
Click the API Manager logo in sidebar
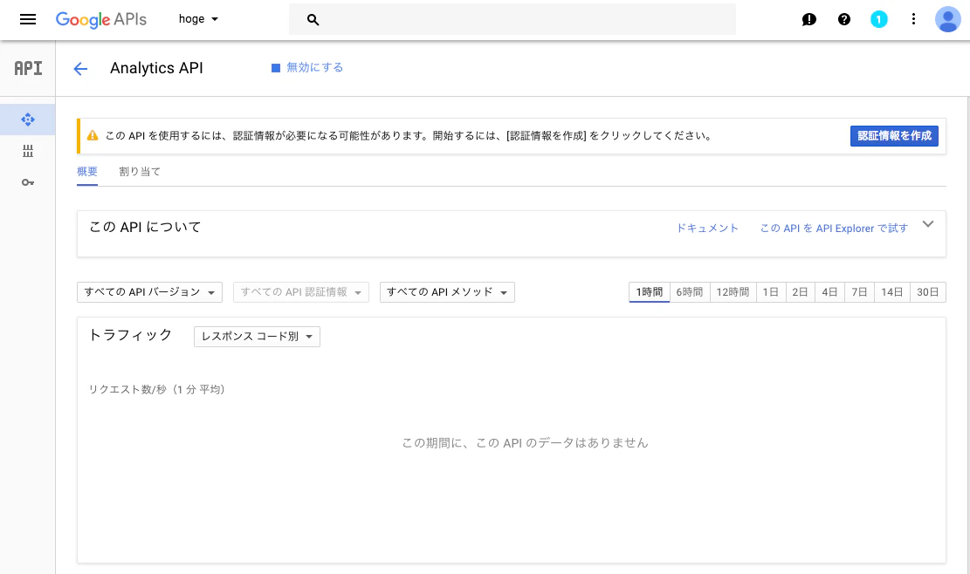coord(29,68)
